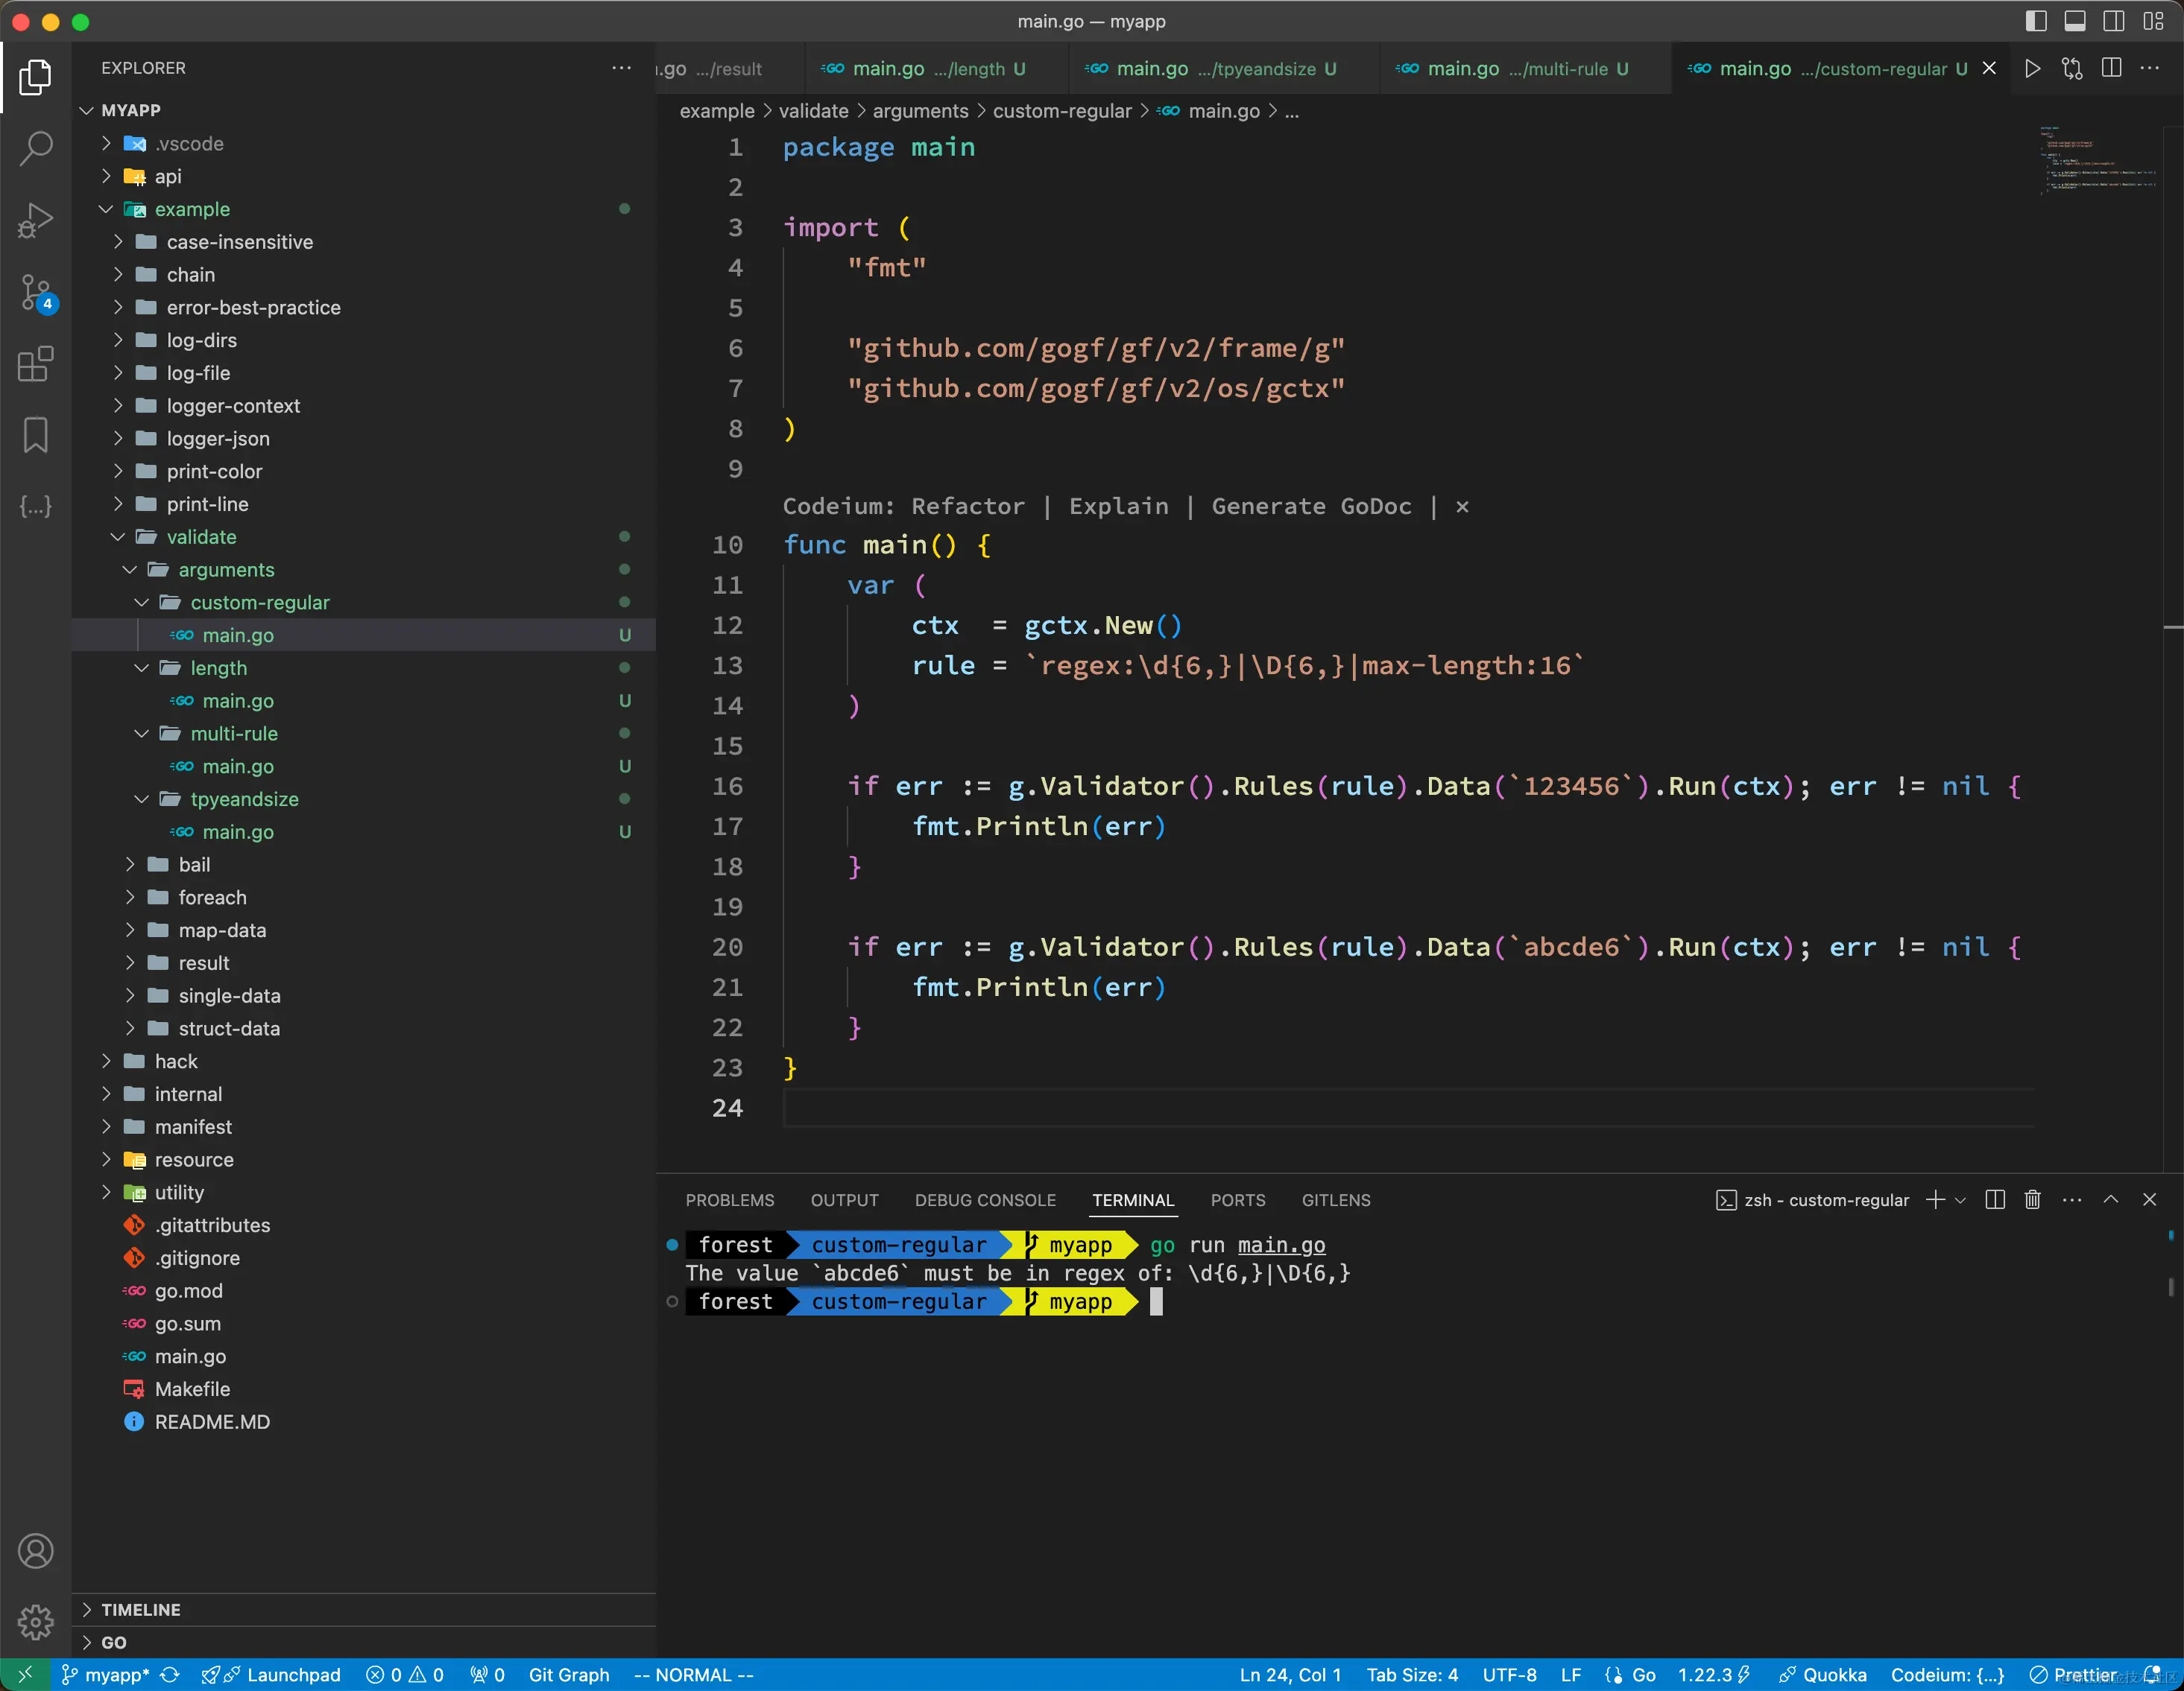Open notifications bell in status bar
Screen dimensions: 2184x1691
click(x=2152, y=1674)
